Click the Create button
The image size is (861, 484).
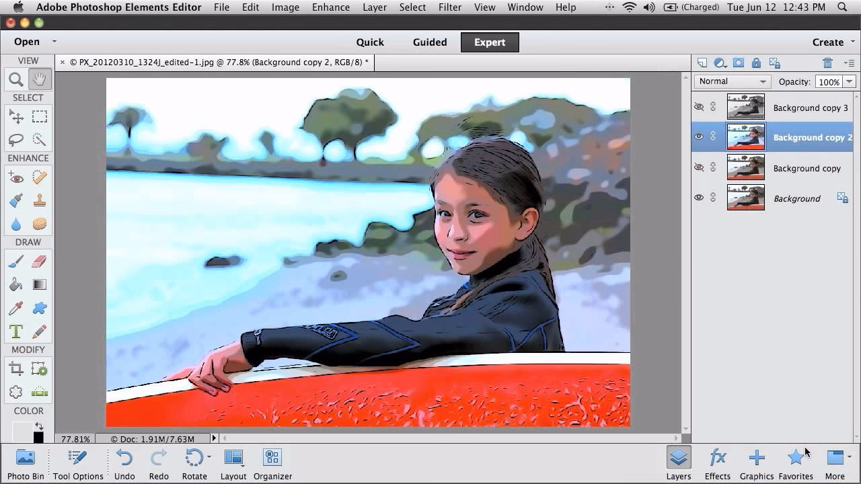click(827, 42)
